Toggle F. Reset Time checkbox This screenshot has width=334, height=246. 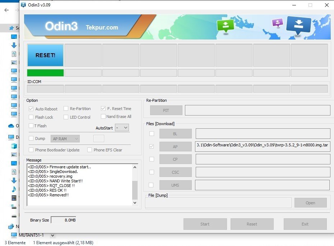coord(103,108)
